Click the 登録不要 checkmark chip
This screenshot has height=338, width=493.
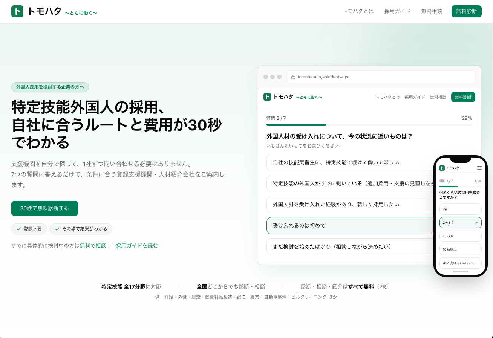pos(29,229)
